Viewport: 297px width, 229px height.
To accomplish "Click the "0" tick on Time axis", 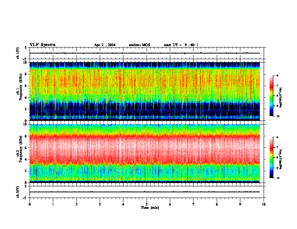I will point(30,204).
